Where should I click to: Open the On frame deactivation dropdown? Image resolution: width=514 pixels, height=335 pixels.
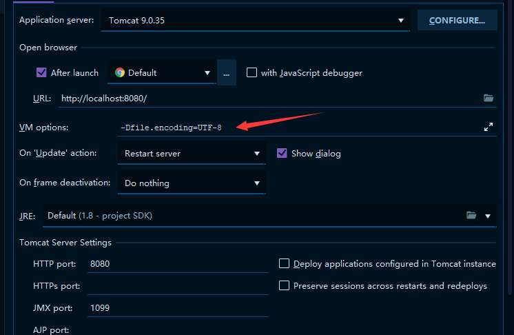(192, 183)
